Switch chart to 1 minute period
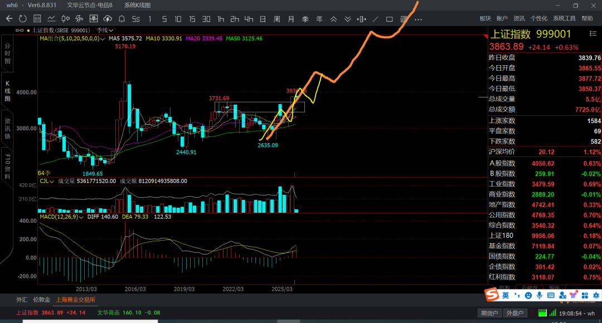The image size is (602, 323). click(150, 19)
